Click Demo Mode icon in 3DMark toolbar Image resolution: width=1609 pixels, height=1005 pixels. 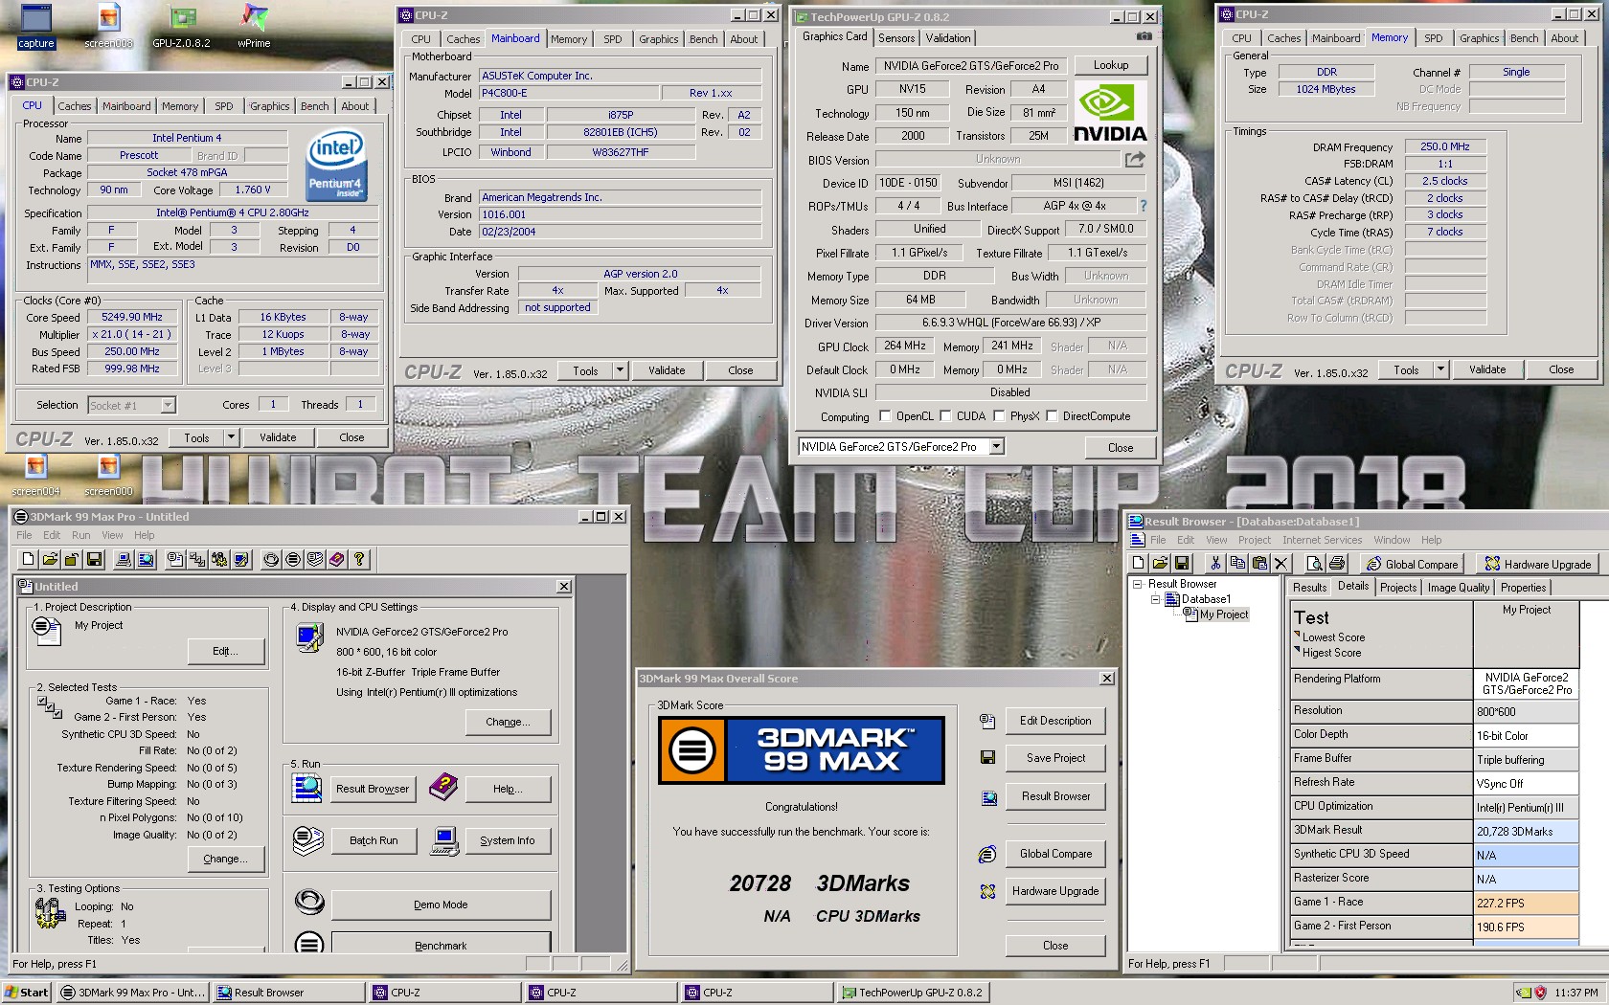(x=271, y=559)
